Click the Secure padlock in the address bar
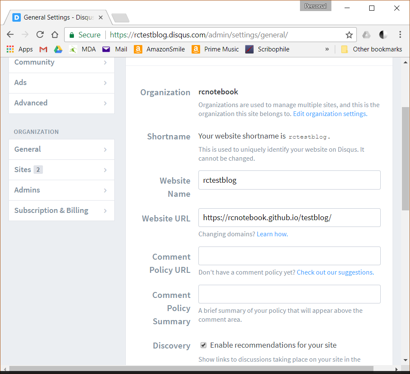This screenshot has height=374, width=410. click(x=72, y=34)
